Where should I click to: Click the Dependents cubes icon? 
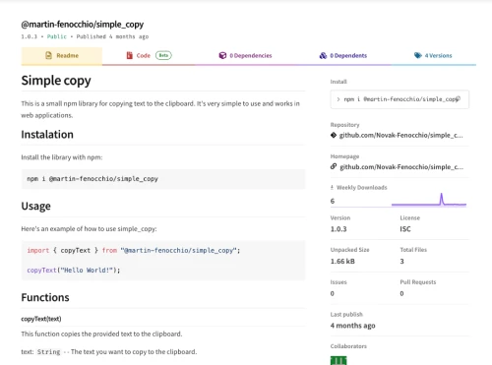323,55
